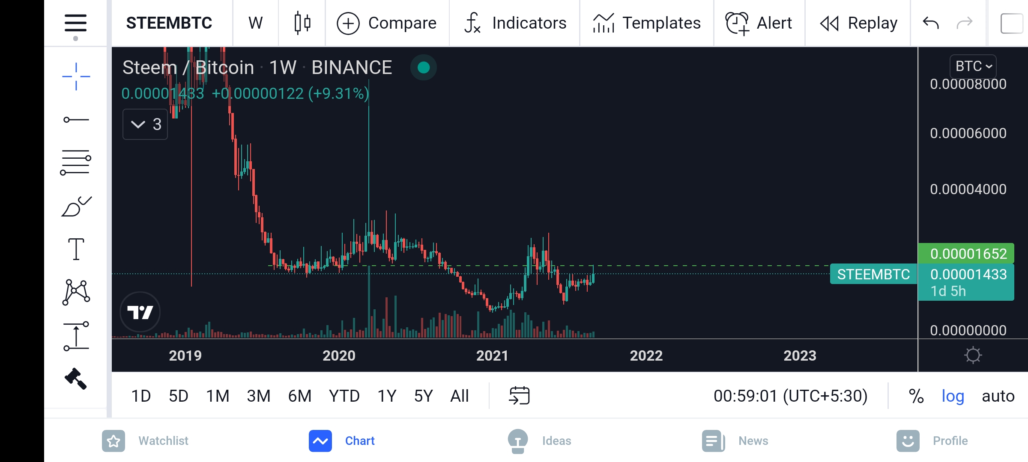Open chart settings gear icon

tap(973, 355)
